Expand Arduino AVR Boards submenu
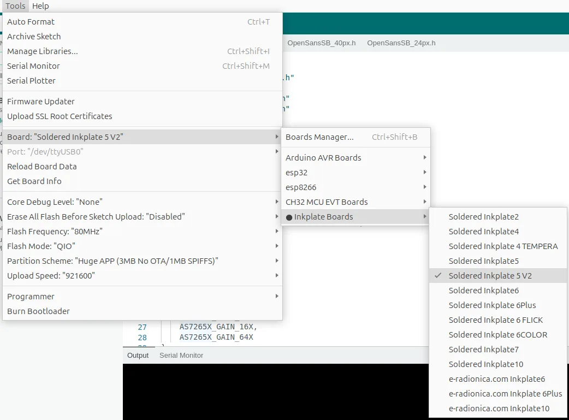569x420 pixels. (x=323, y=158)
